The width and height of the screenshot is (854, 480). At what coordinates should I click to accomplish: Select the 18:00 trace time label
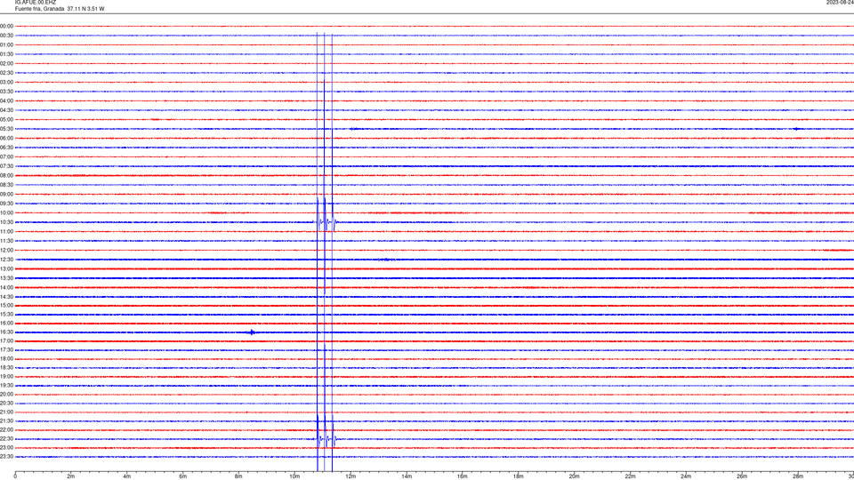(x=6, y=358)
